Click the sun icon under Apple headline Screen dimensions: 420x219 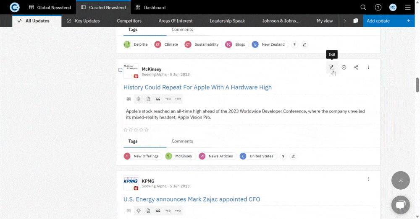(139, 99)
